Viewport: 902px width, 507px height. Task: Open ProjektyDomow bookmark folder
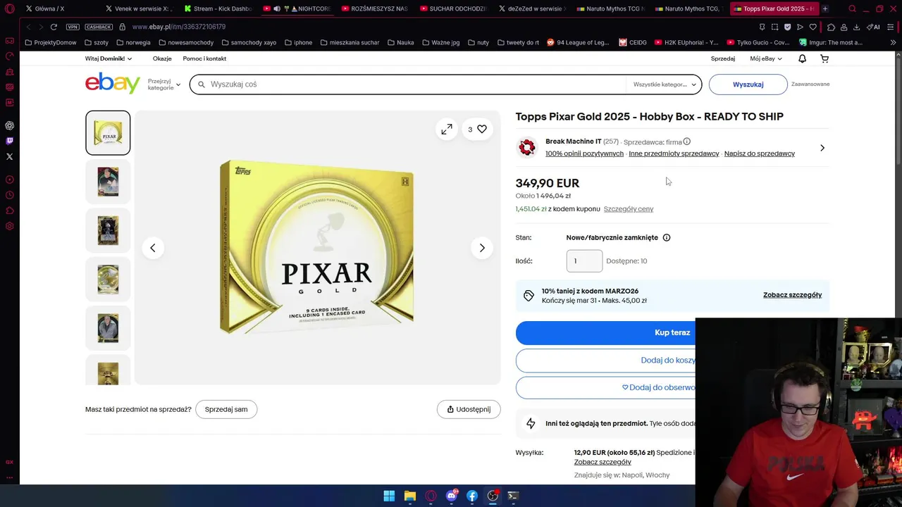[x=50, y=42]
